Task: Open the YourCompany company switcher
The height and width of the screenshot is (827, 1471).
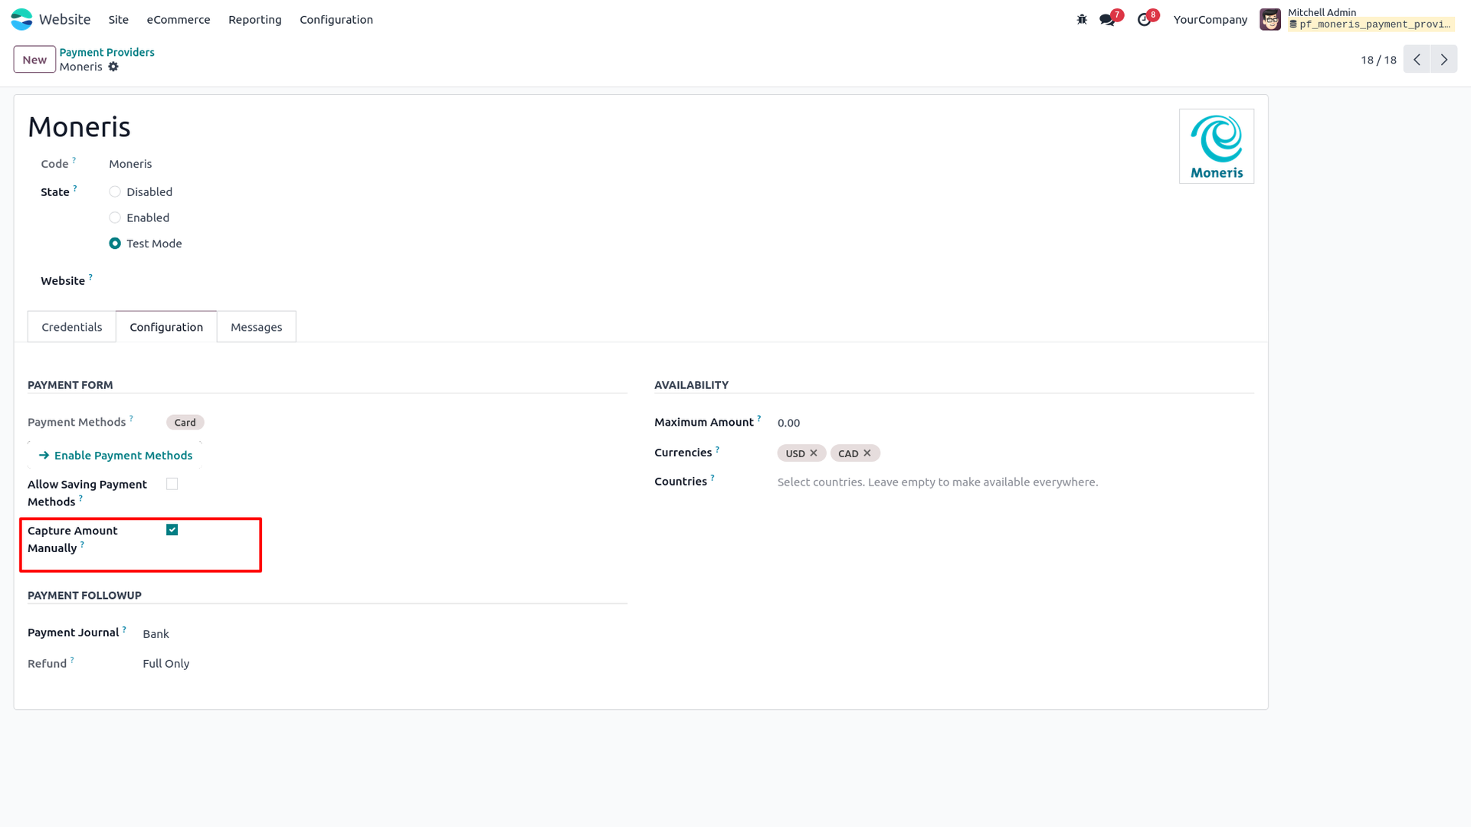Action: 1211,20
